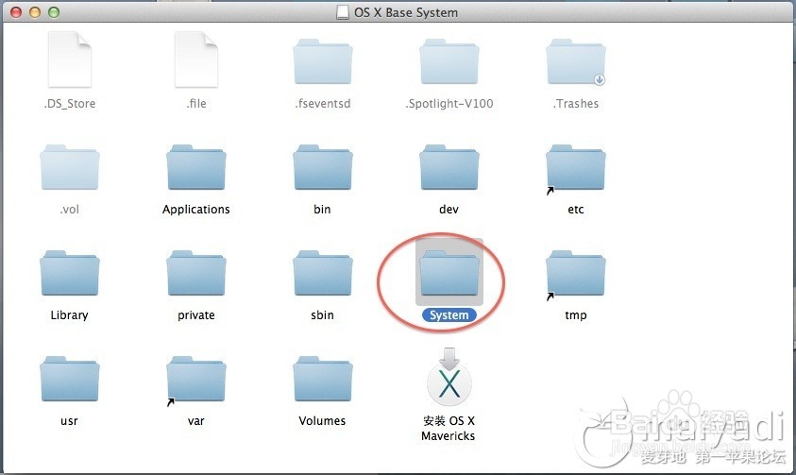This screenshot has height=475, width=796.
Task: Select the Library folder
Action: click(70, 274)
